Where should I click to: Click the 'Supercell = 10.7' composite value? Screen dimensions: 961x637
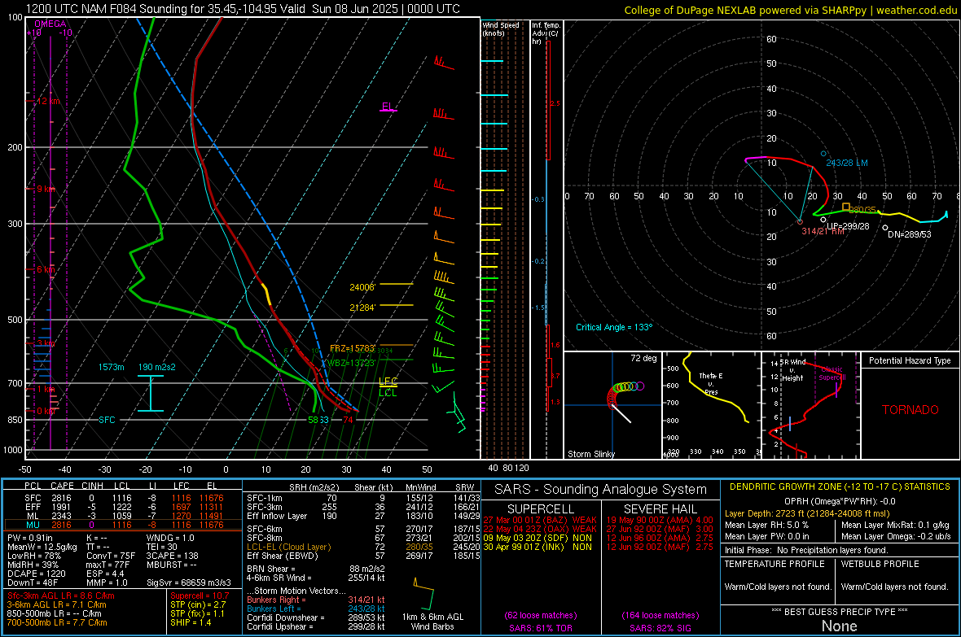click(200, 596)
